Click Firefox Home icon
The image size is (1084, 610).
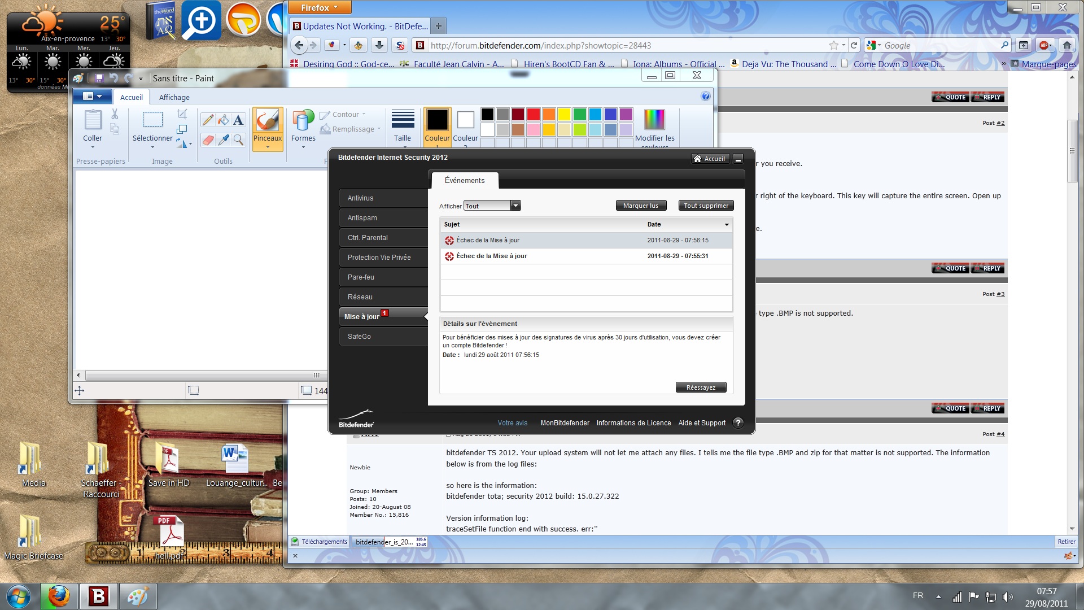(1066, 45)
